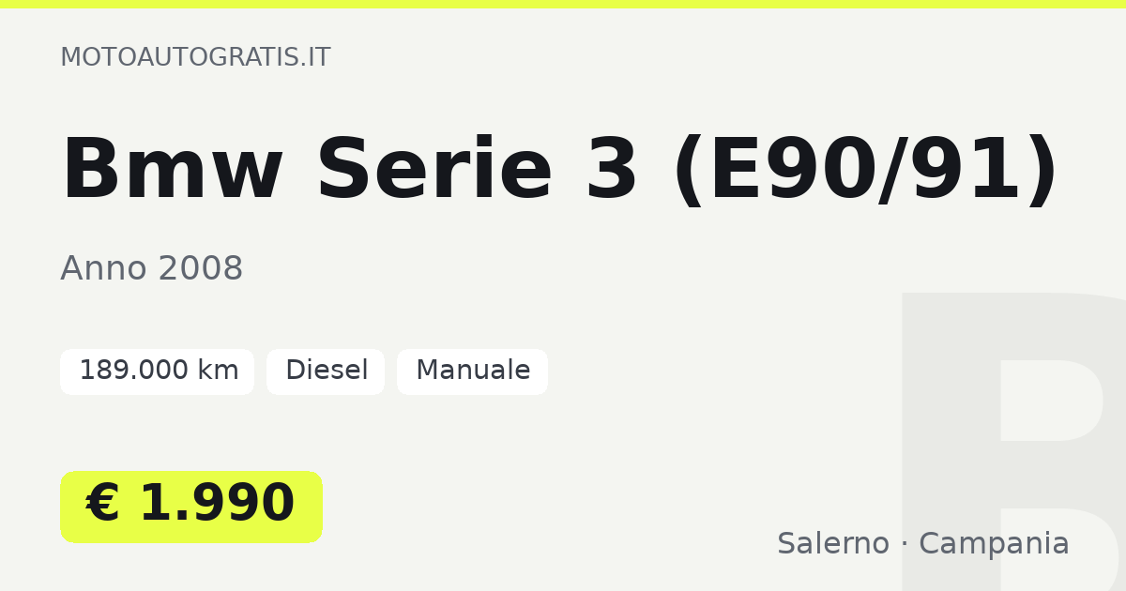
Task: Click the 189.000 km mileage chip
Action: 158,371
